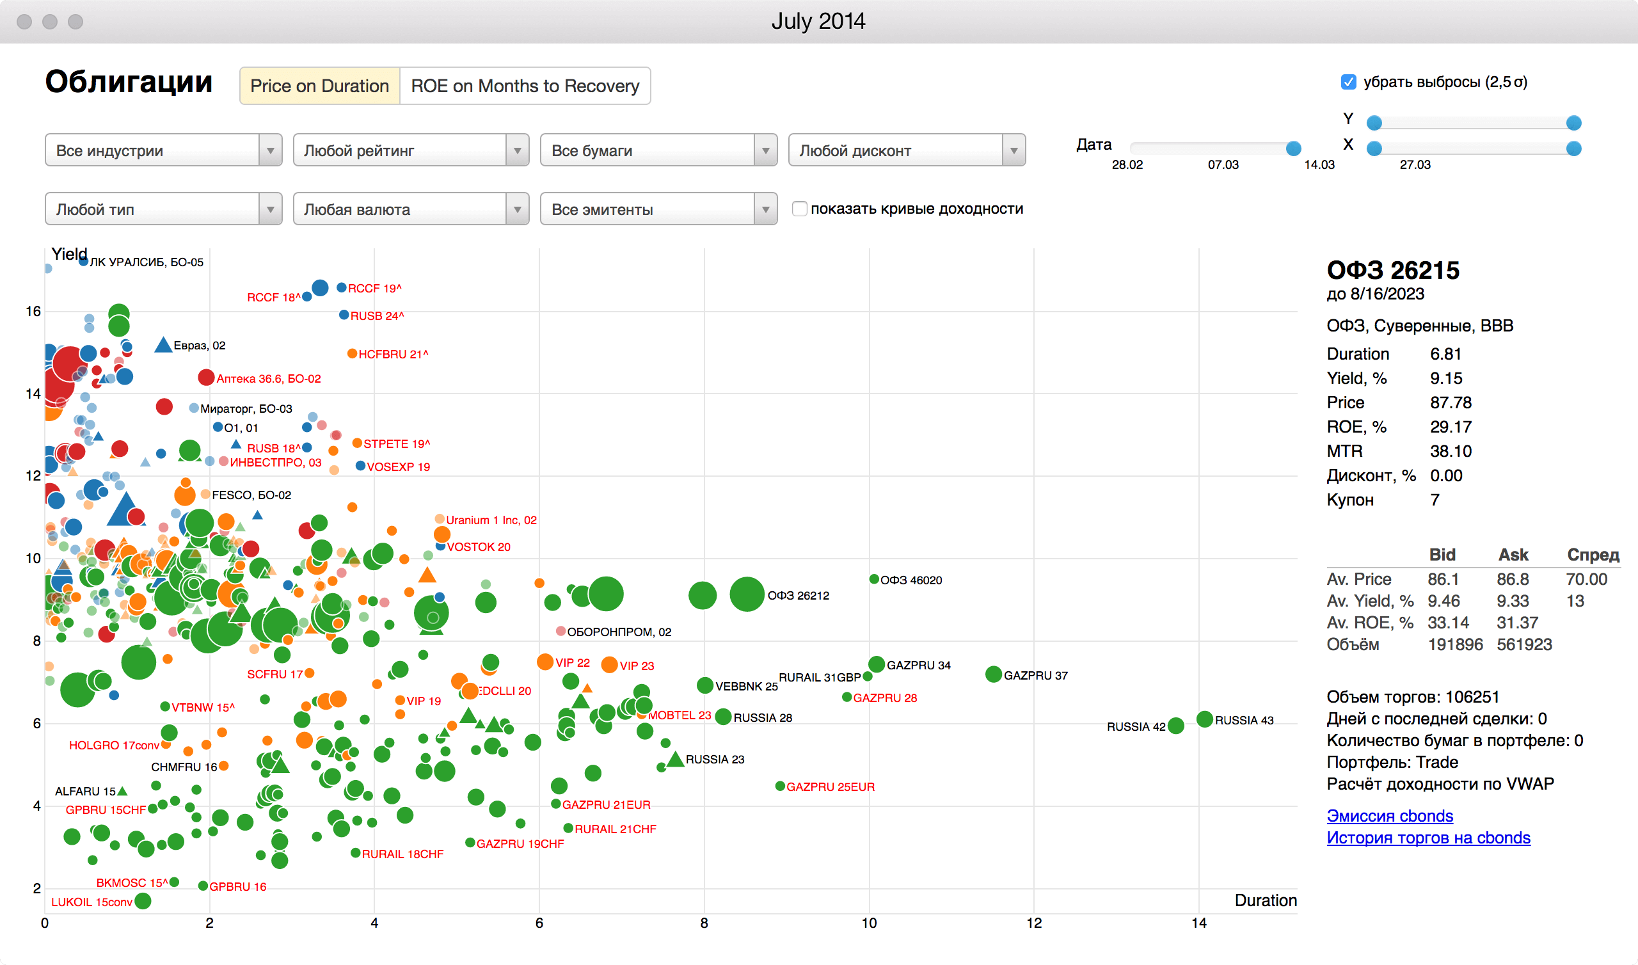Select the HCFBRU 21^ orange point
The width and height of the screenshot is (1638, 965).
(352, 354)
